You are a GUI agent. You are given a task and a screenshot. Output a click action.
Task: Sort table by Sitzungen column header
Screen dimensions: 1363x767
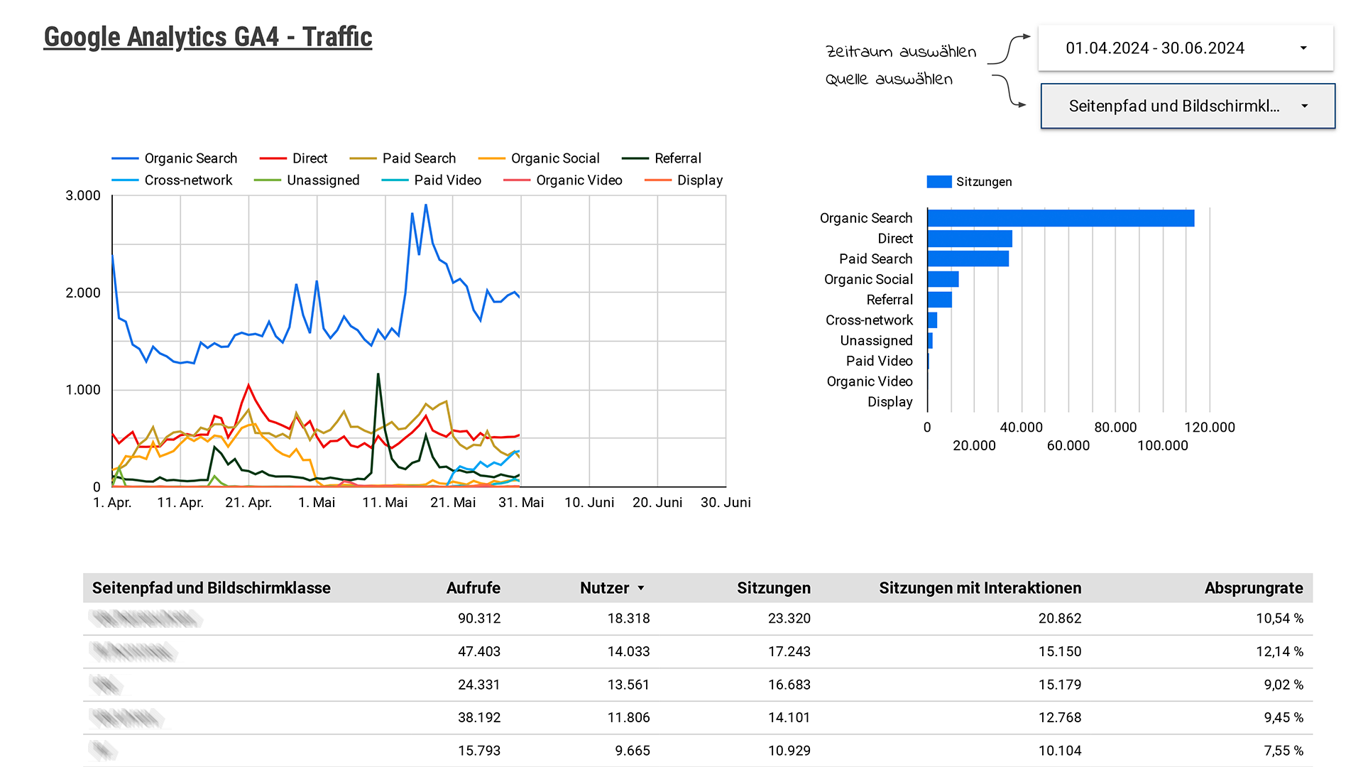(773, 588)
